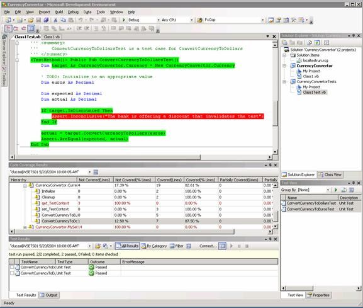Sort by the Outcome column header

click(x=104, y=261)
